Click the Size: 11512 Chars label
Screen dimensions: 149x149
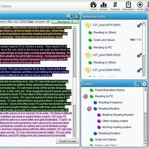coord(23,22)
